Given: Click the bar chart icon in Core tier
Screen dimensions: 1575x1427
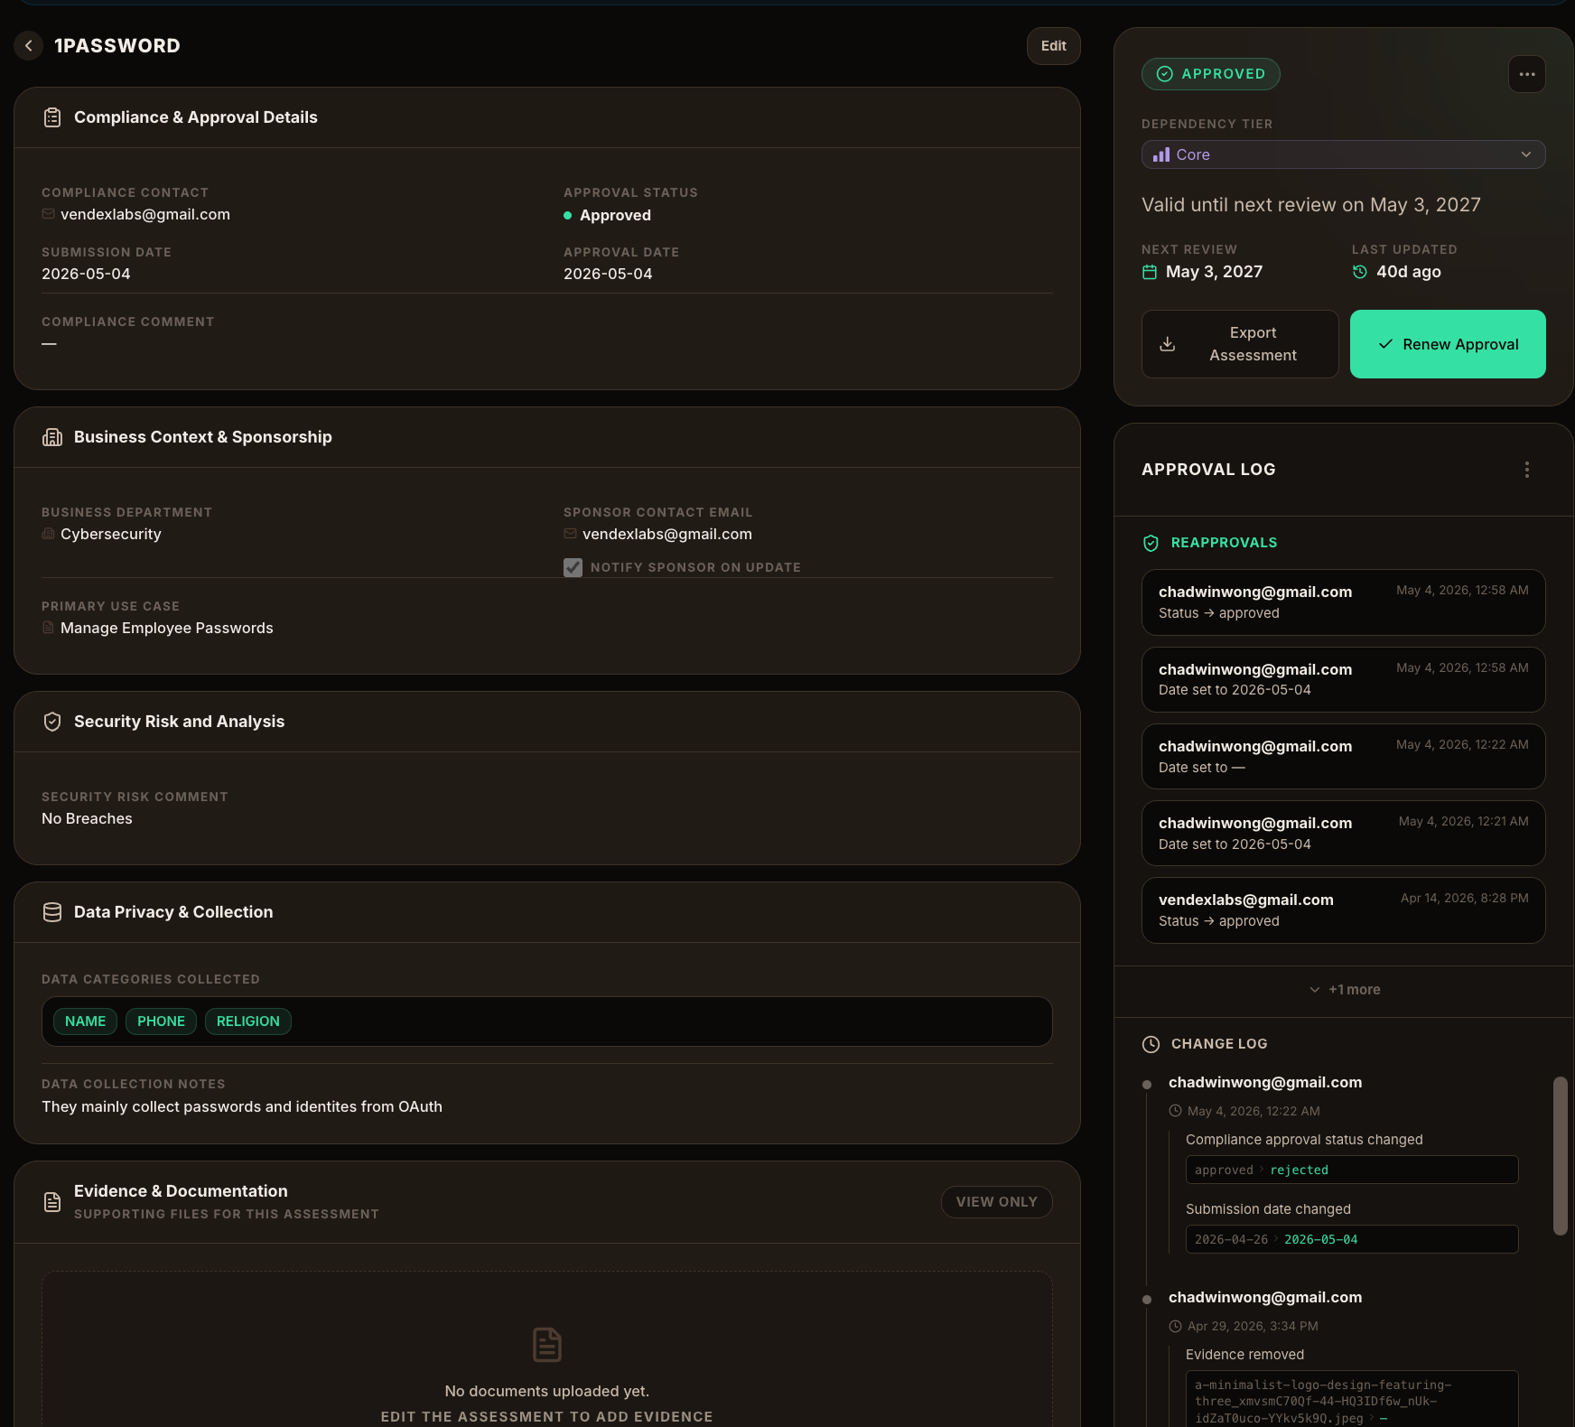Looking at the screenshot, I should click(x=1161, y=154).
